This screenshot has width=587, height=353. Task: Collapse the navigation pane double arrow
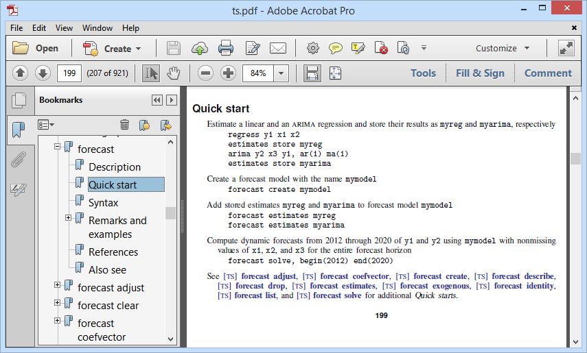[x=157, y=100]
